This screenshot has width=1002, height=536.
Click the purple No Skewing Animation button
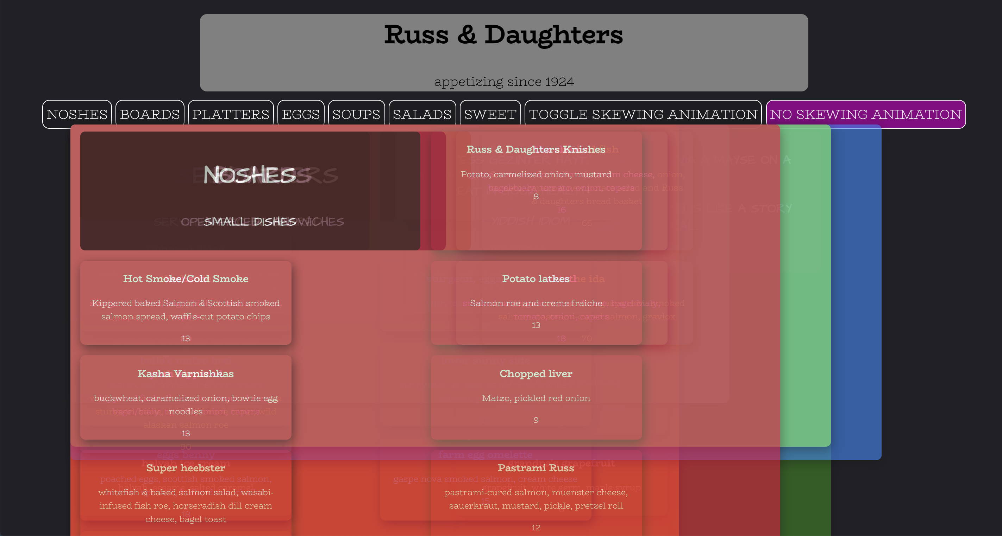pyautogui.click(x=865, y=114)
